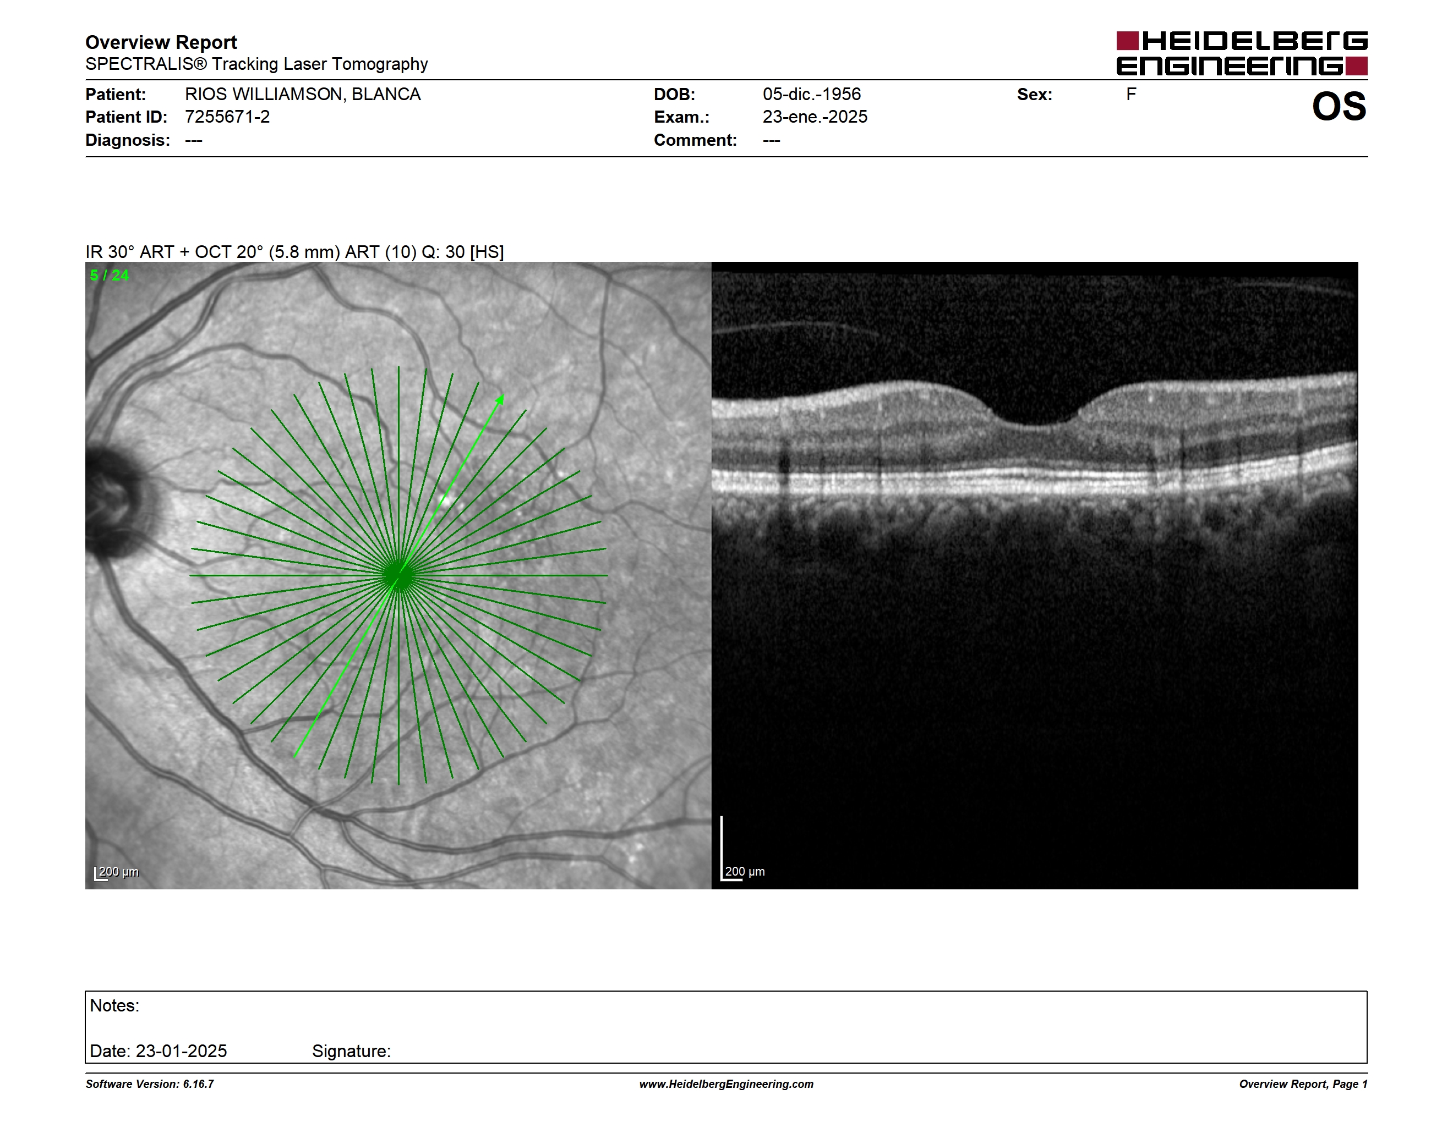Image resolution: width=1453 pixels, height=1122 pixels.
Task: Click the 'Date: 23-01-2025' entry
Action: tap(159, 1051)
